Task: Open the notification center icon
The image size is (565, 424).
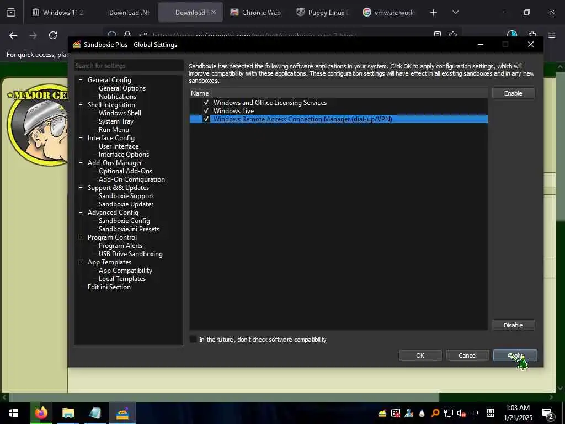Action: [x=548, y=414]
